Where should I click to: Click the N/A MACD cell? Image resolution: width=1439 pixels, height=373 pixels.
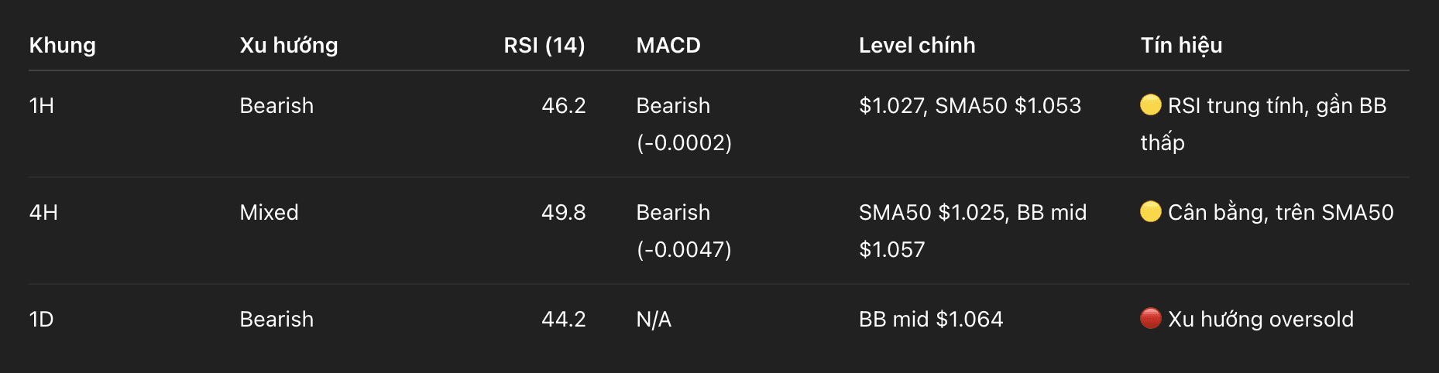click(654, 319)
